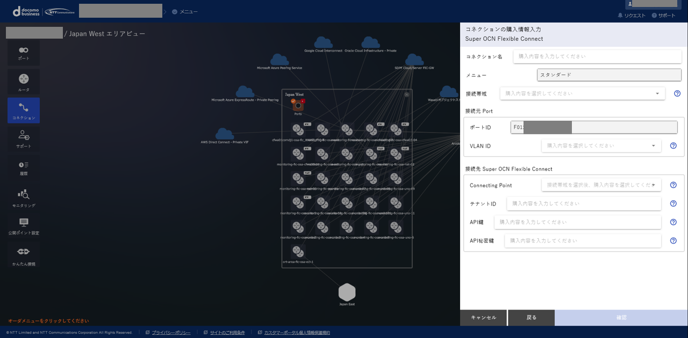The width and height of the screenshot is (688, 338).
Task: Open the ポート sidebar icon
Action: [x=24, y=53]
